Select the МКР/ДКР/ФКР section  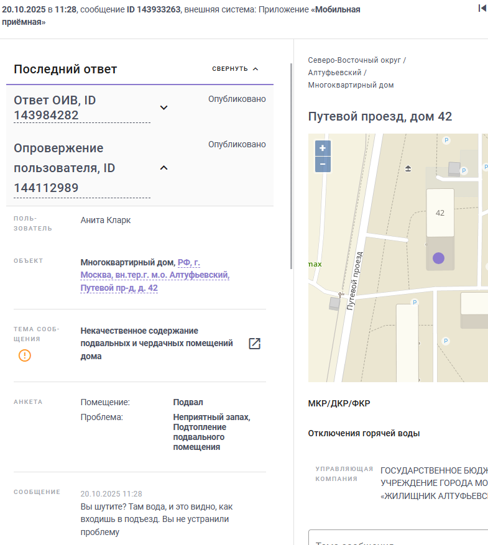click(339, 403)
